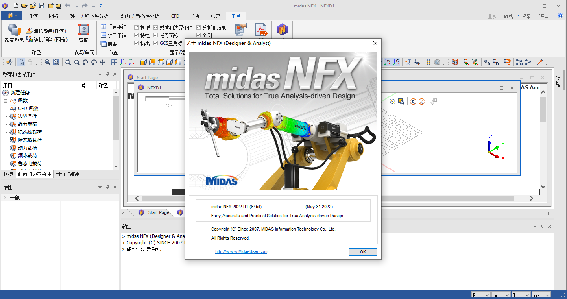Screen dimensions: 567x299
Task: Click the Redo arrow in quick access bar
Action: pos(84,6)
